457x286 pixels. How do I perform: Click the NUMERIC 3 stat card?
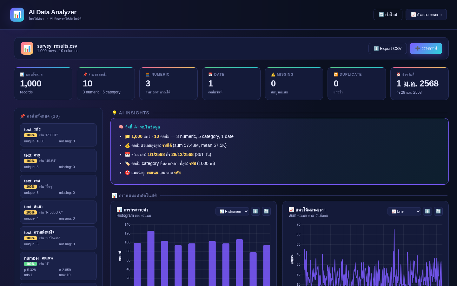169,84
